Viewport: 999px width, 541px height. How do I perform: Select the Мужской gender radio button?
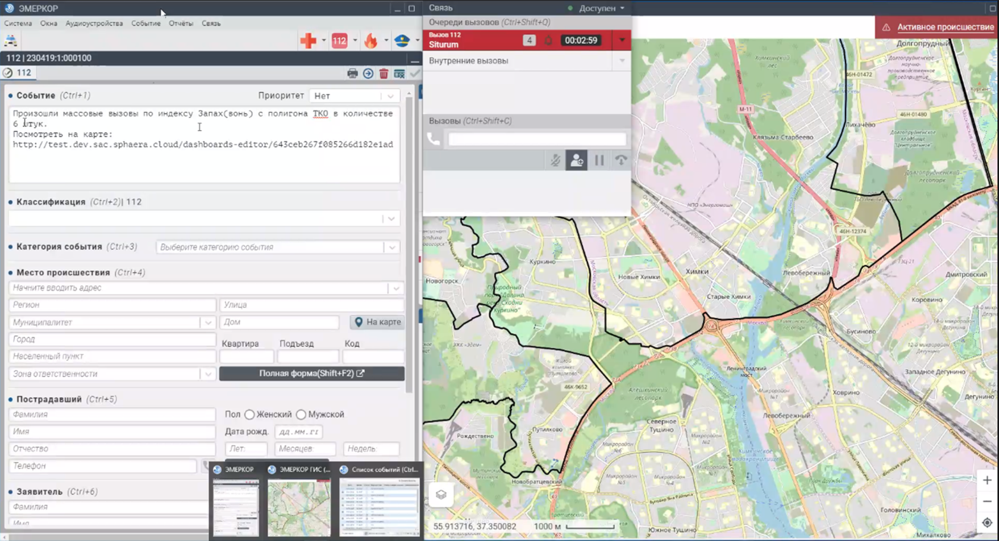301,415
